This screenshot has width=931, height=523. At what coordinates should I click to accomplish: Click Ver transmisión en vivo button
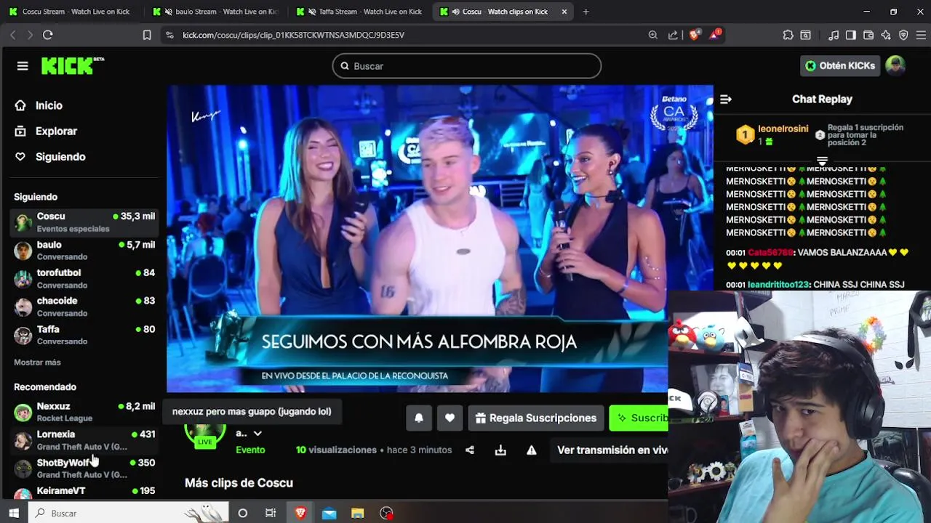tap(610, 450)
